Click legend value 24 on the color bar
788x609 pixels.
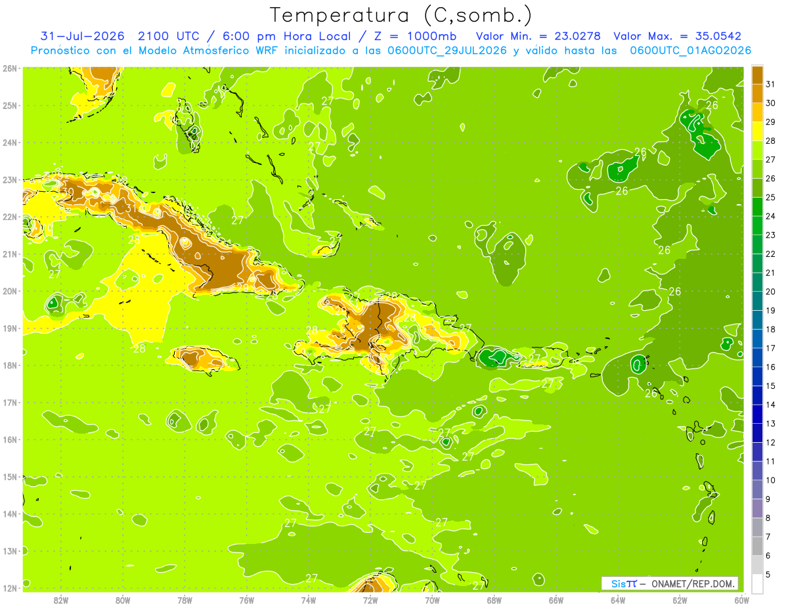pyautogui.click(x=770, y=216)
